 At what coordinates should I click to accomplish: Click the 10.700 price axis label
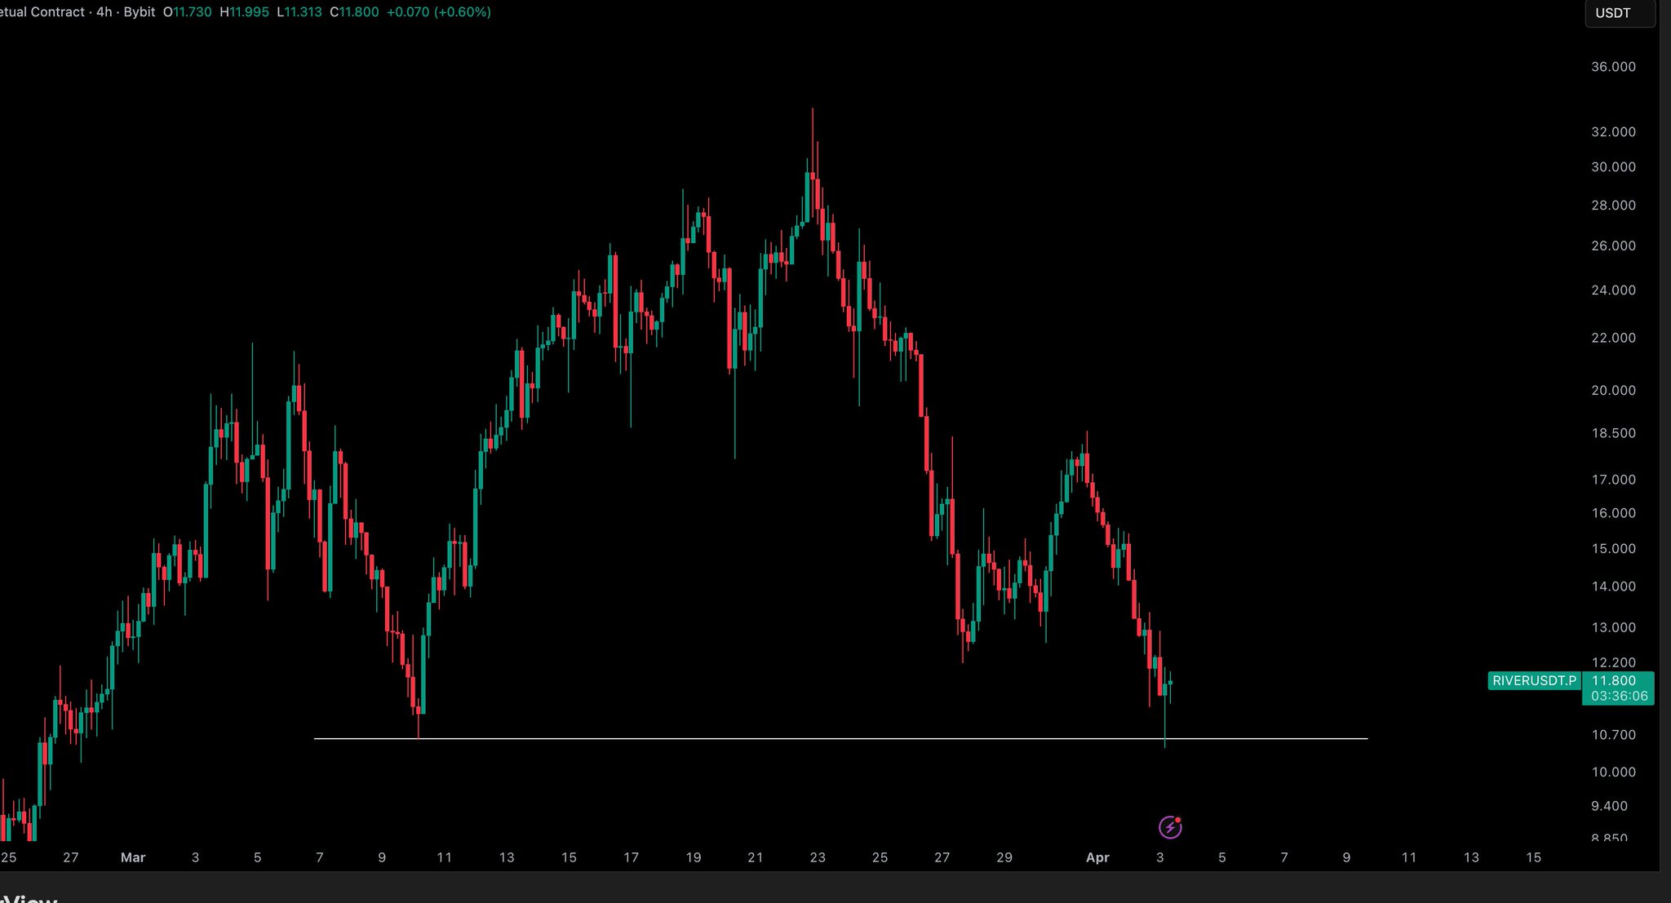(1613, 735)
